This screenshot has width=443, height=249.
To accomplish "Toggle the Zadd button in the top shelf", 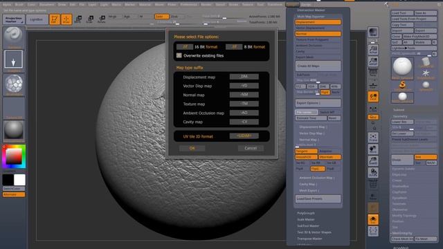I will pos(161,17).
